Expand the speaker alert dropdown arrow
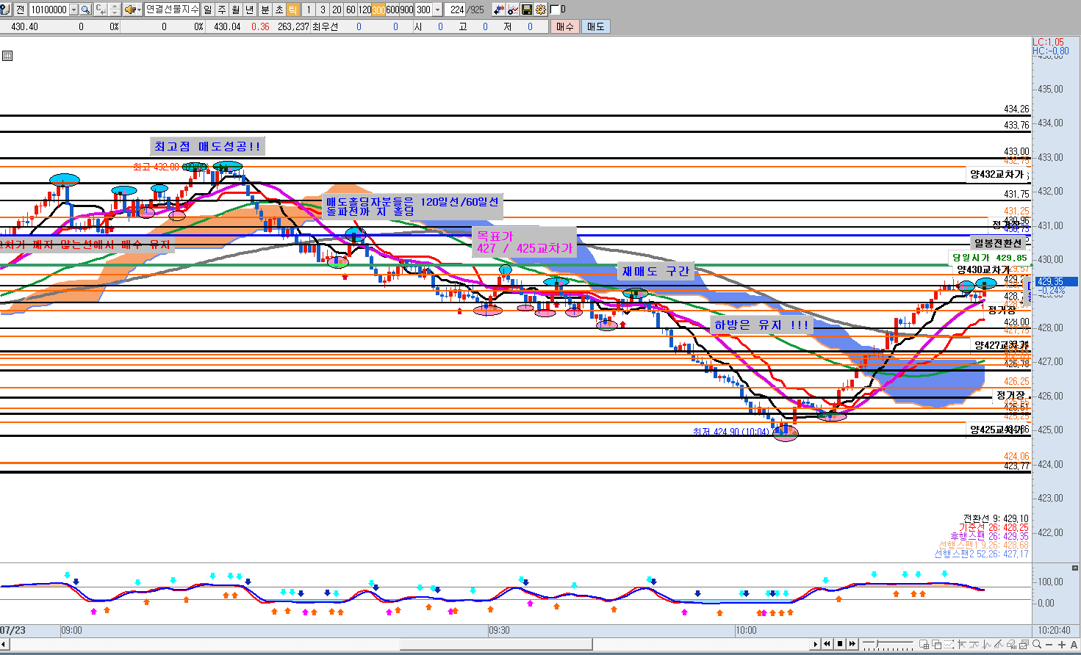This screenshot has height=655, width=1081. [x=139, y=10]
